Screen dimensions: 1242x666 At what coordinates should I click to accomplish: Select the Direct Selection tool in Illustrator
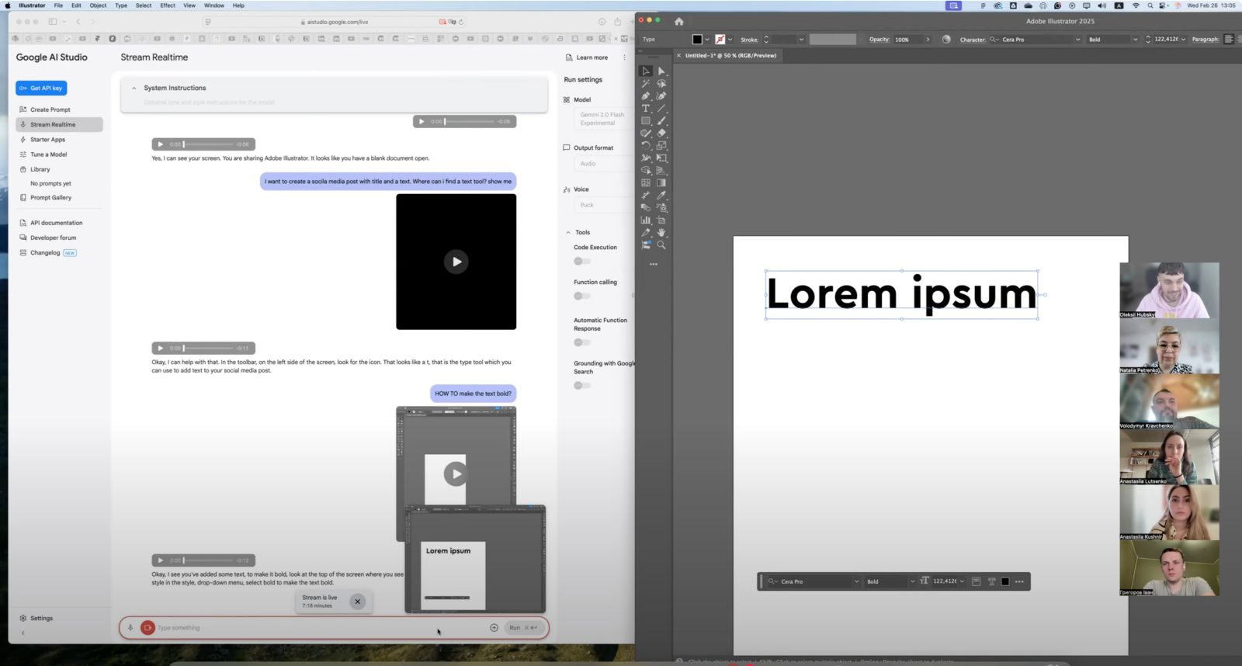point(661,71)
